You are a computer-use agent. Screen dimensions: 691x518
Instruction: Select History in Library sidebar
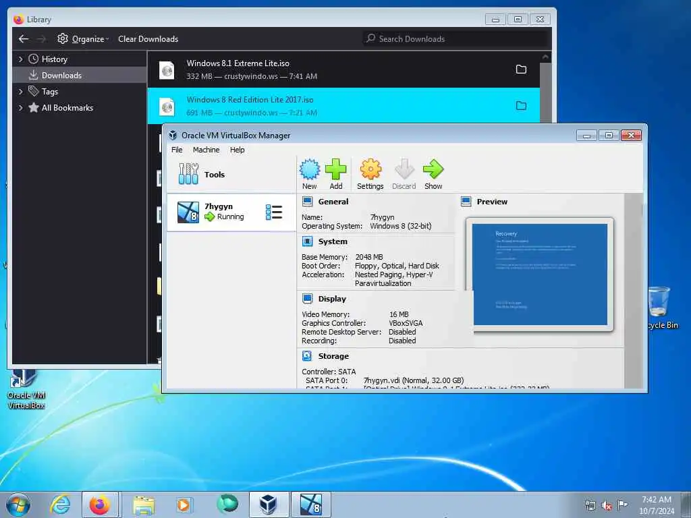[80, 59]
